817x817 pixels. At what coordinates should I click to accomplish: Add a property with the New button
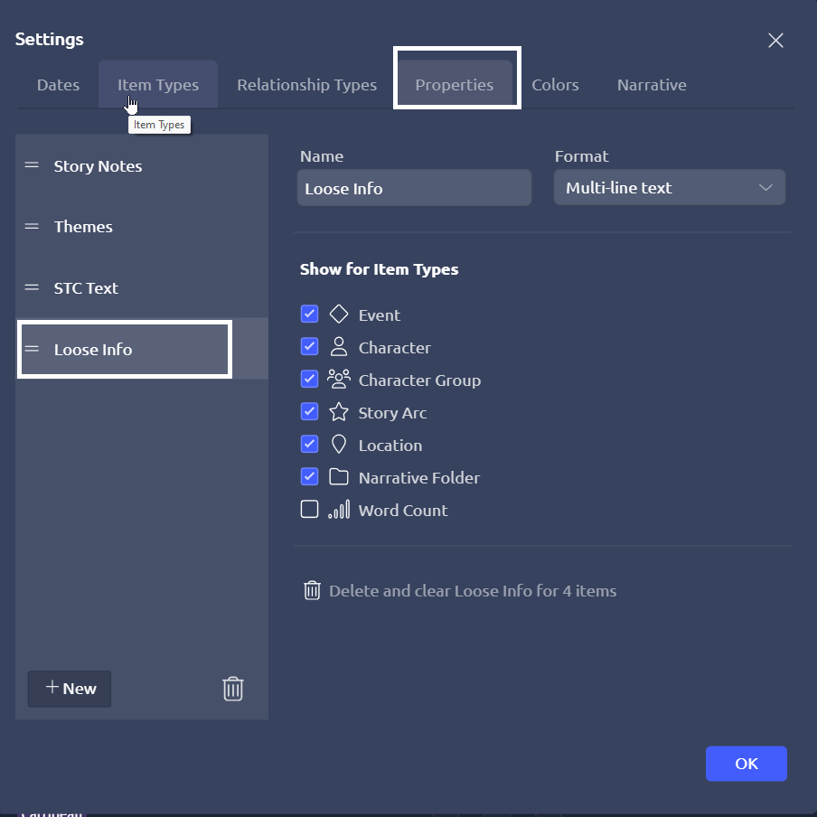70,689
